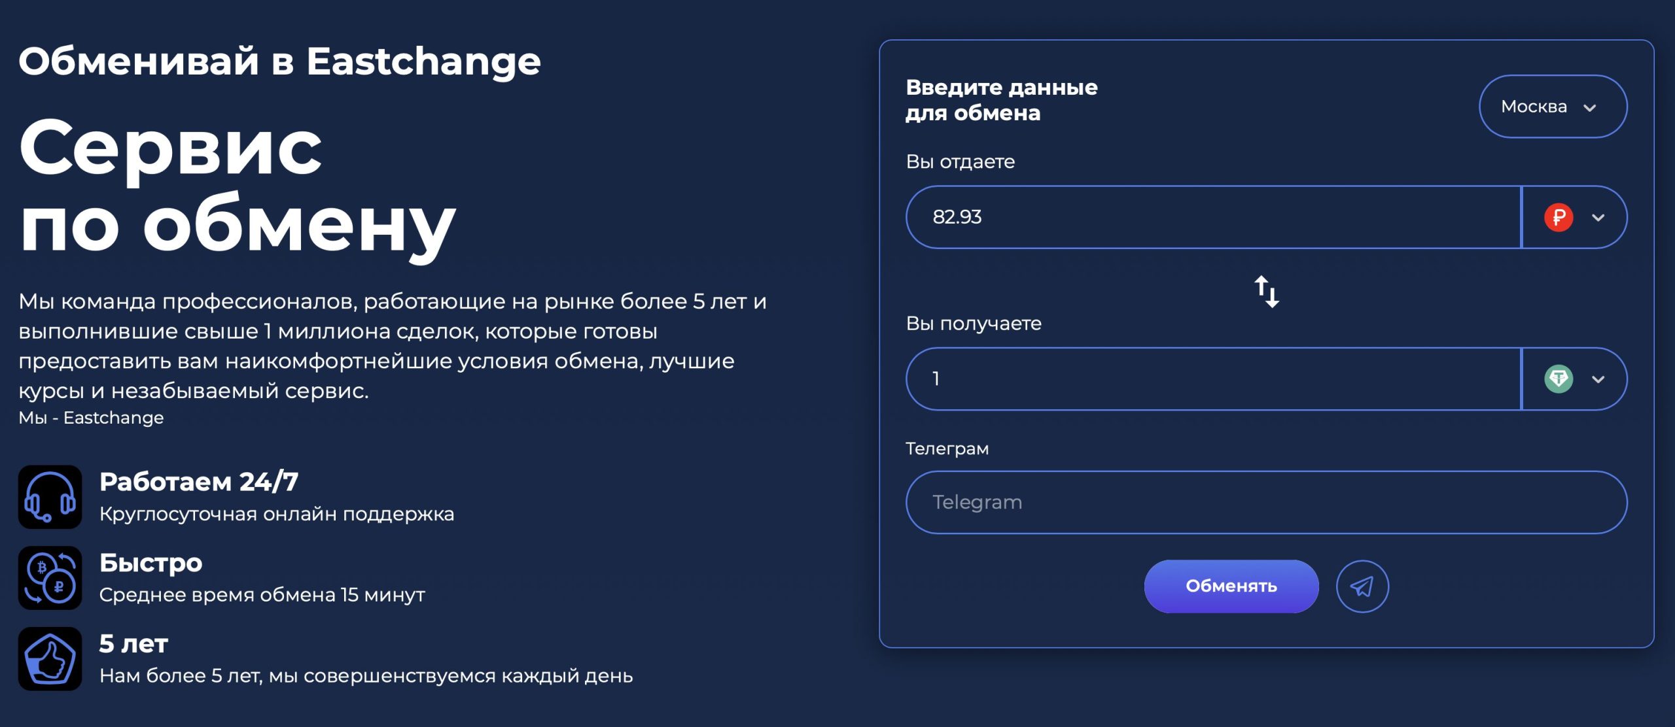Click the 5 лет feature heading
The width and height of the screenshot is (1675, 727).
(x=134, y=644)
